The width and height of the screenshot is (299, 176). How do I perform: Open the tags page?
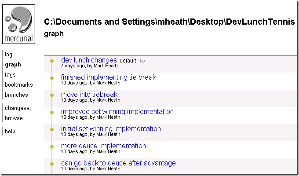(x=10, y=75)
